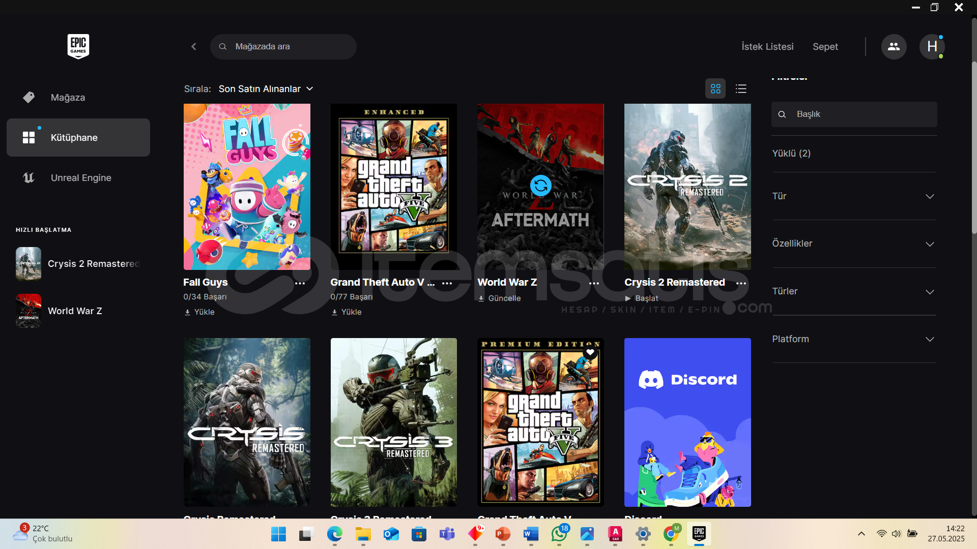Click the Epic Games logo
This screenshot has width=977, height=549.
tap(78, 46)
